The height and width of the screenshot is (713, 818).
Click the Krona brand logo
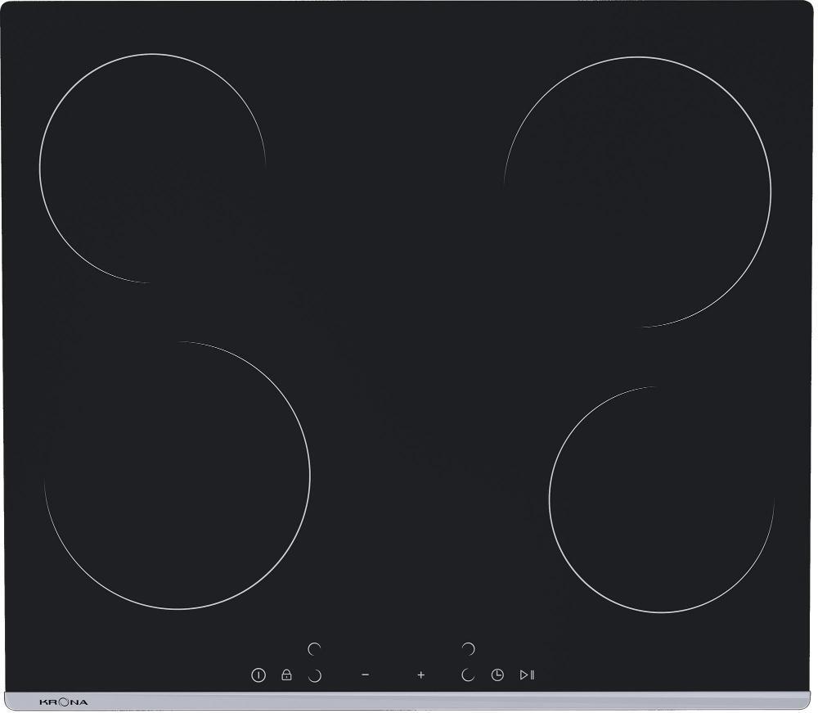point(63,702)
